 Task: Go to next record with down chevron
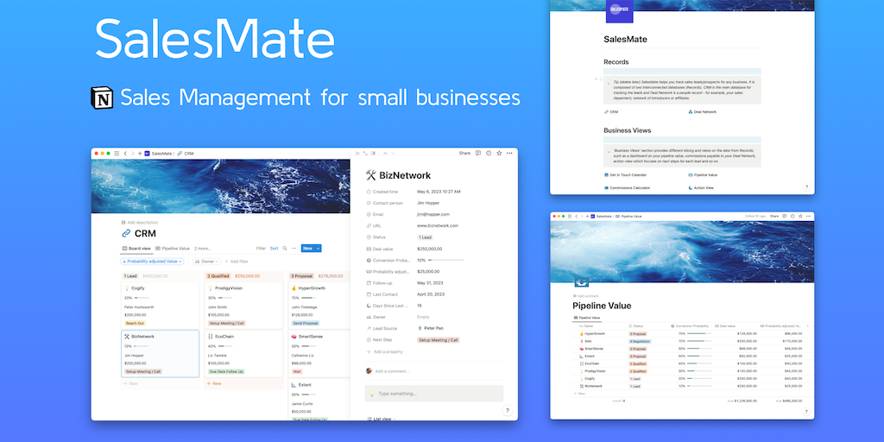[393, 153]
